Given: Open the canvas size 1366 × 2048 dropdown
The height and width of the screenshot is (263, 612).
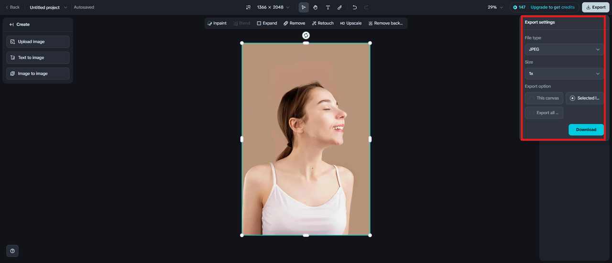Looking at the screenshot, I should [x=273, y=7].
